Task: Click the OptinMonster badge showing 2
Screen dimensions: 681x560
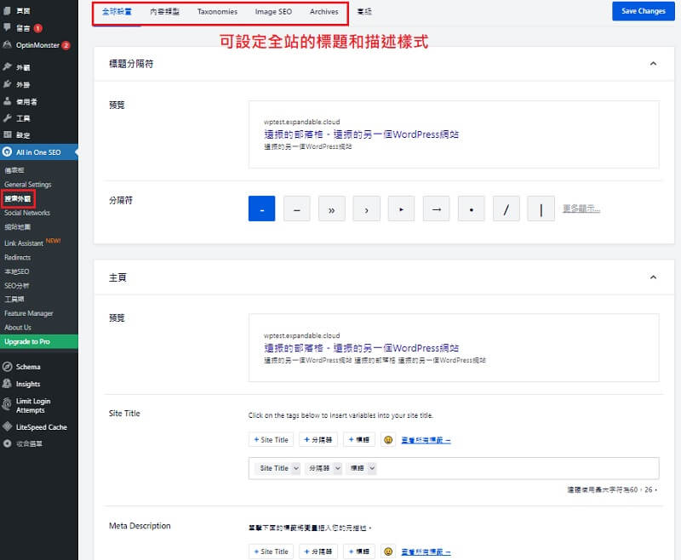Action: click(x=66, y=45)
